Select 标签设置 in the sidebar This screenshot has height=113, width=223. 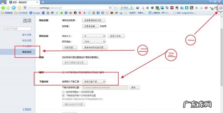click(27, 40)
